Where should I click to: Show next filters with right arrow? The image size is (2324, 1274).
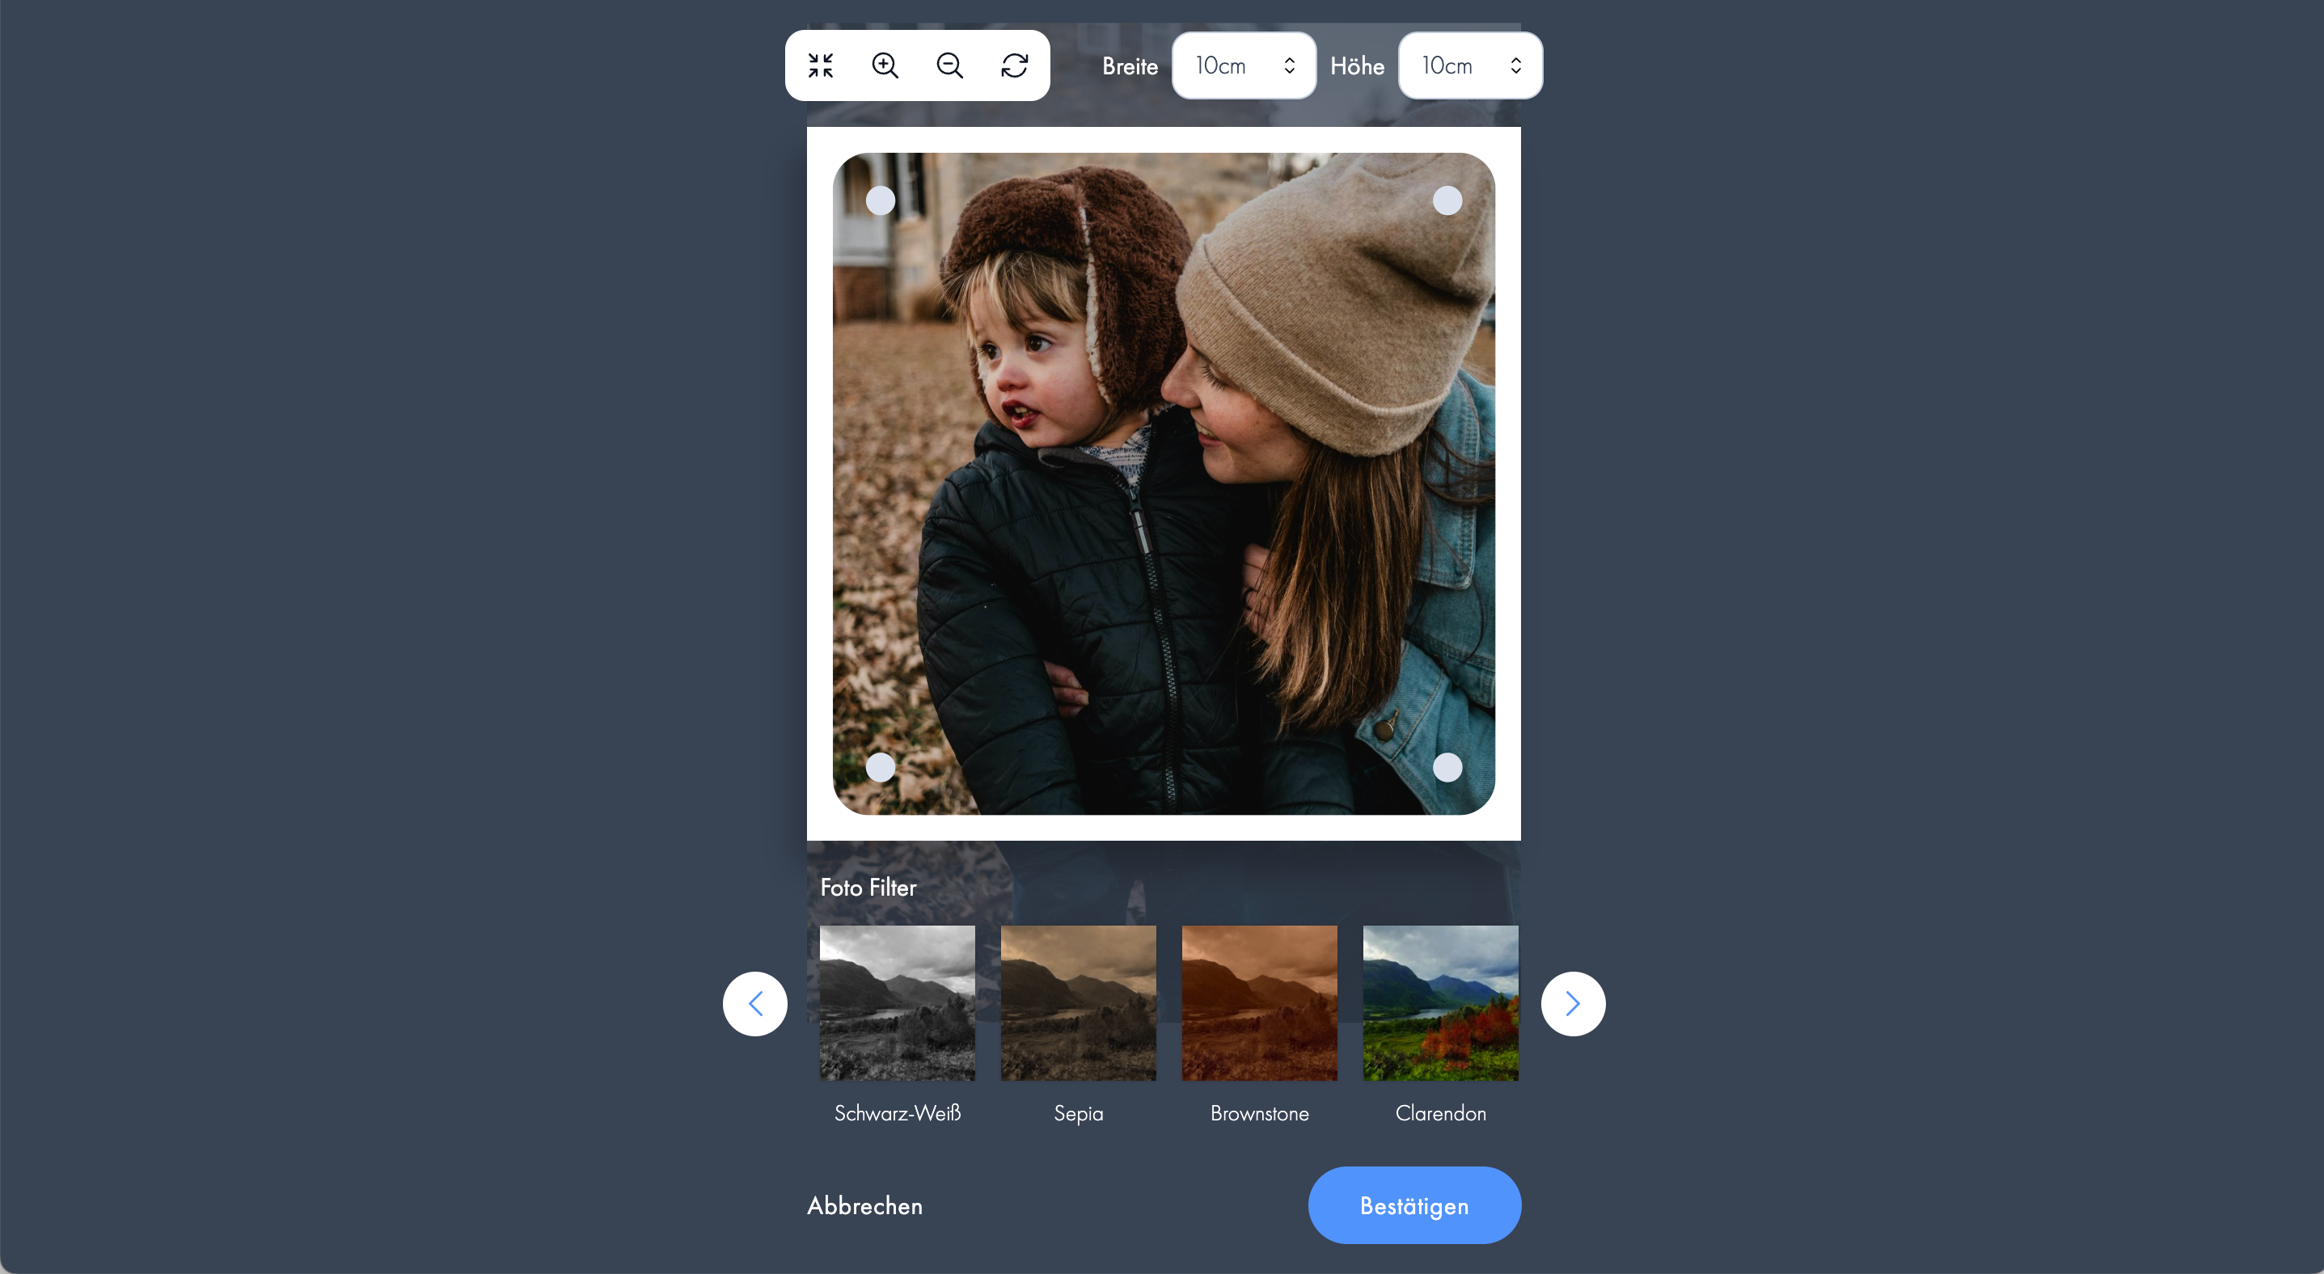[x=1573, y=1003]
